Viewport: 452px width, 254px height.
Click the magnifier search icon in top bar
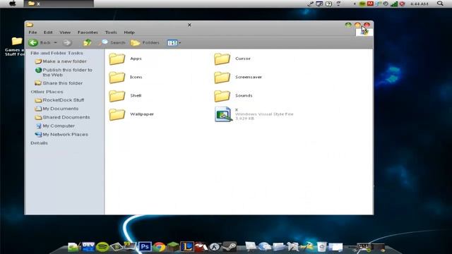tap(440, 4)
